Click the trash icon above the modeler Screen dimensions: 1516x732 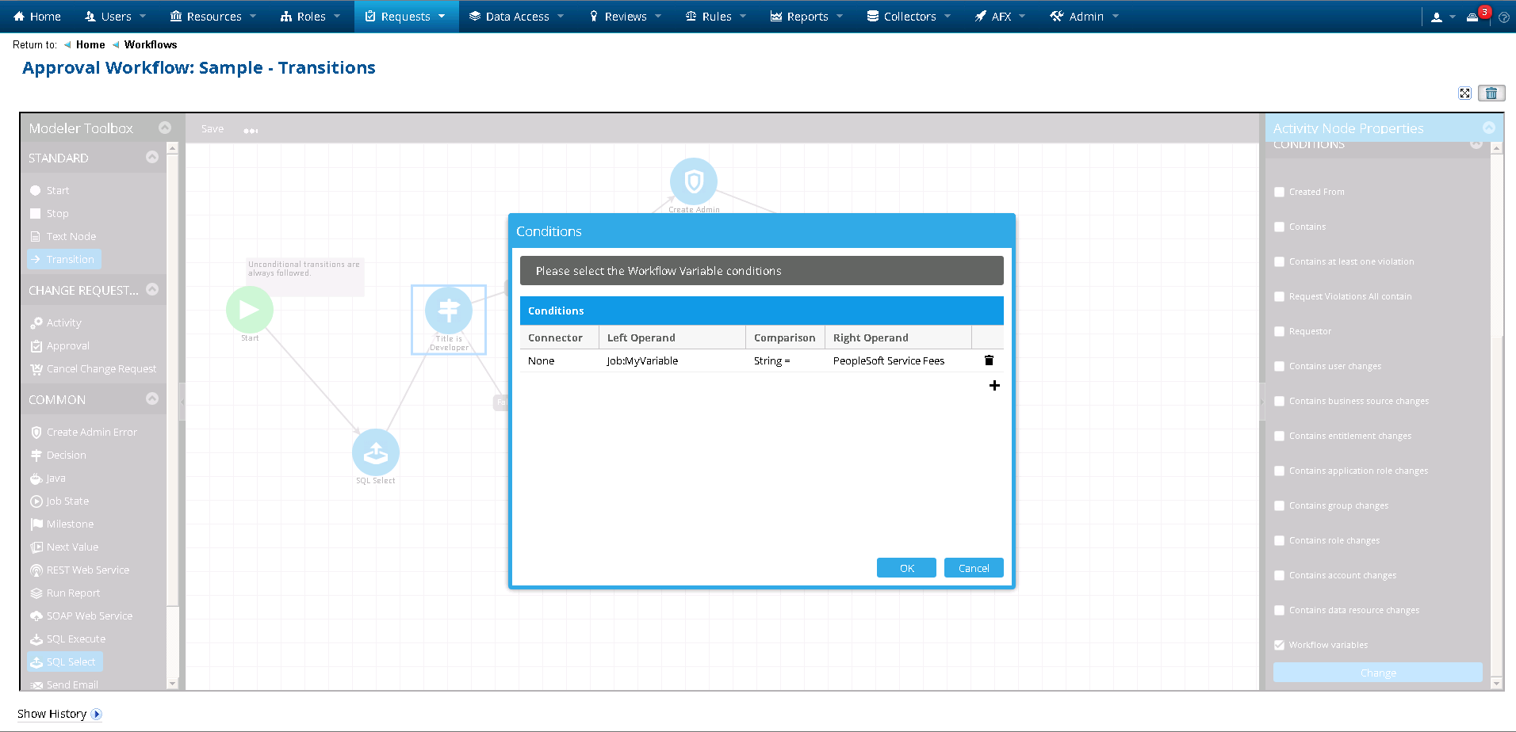1491,93
